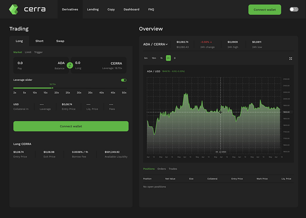Click the 0.0036% / 1h Borrow Fee value
This screenshot has height=218, width=306.
[80, 152]
